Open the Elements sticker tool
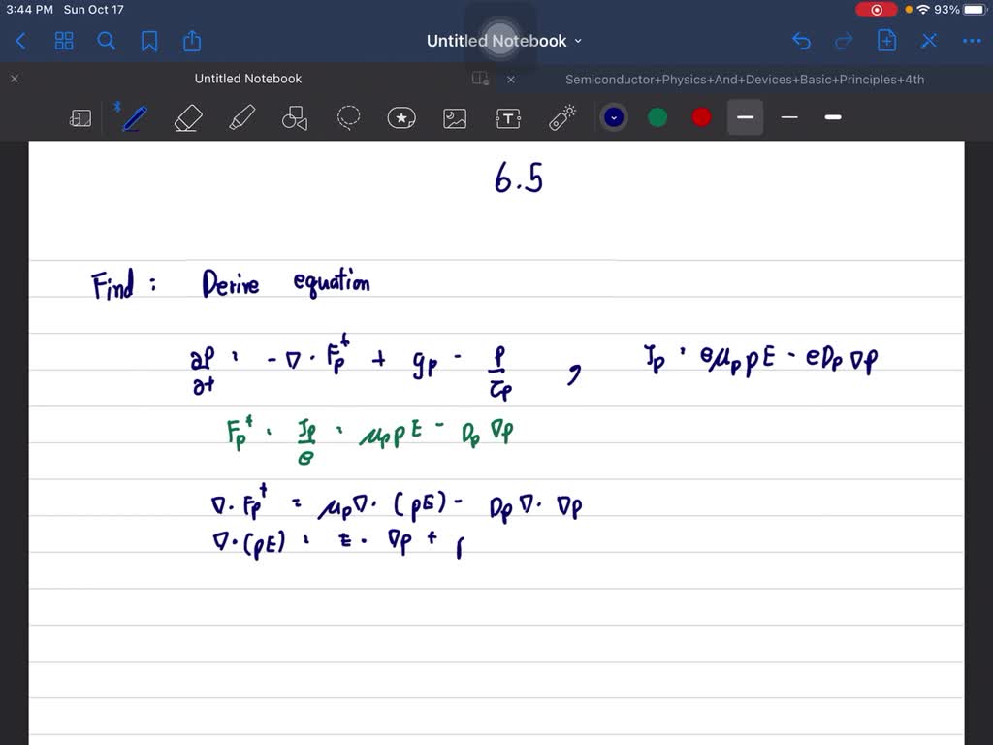 pyautogui.click(x=401, y=118)
